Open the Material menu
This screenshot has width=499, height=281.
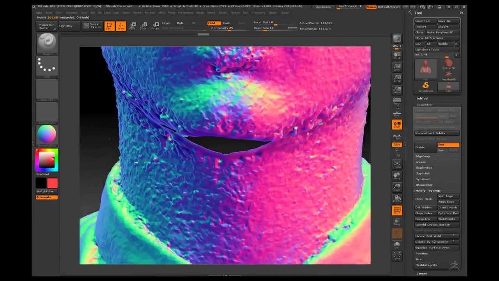coord(150,12)
